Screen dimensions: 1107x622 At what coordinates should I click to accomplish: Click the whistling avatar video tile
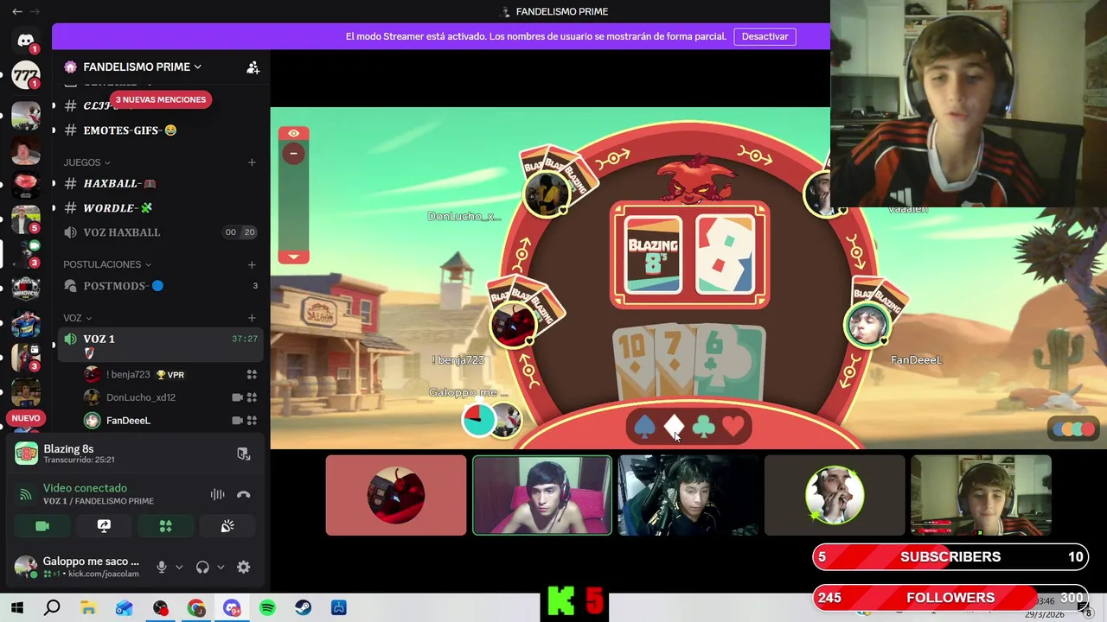click(835, 495)
